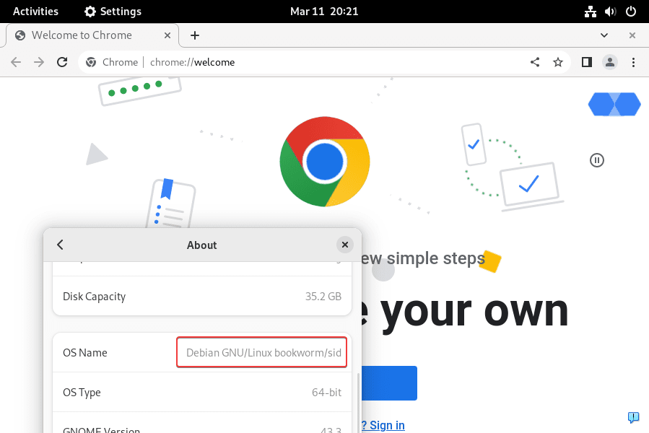Image resolution: width=649 pixels, height=433 pixels.
Task: Share this page via share icon
Action: tap(535, 62)
